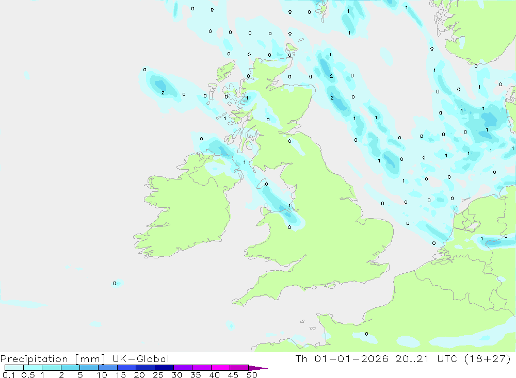The width and height of the screenshot is (516, 378).
Task: Click the 0.1–0.5 mm lightest cyan legend swatch
Action: click(x=14, y=368)
